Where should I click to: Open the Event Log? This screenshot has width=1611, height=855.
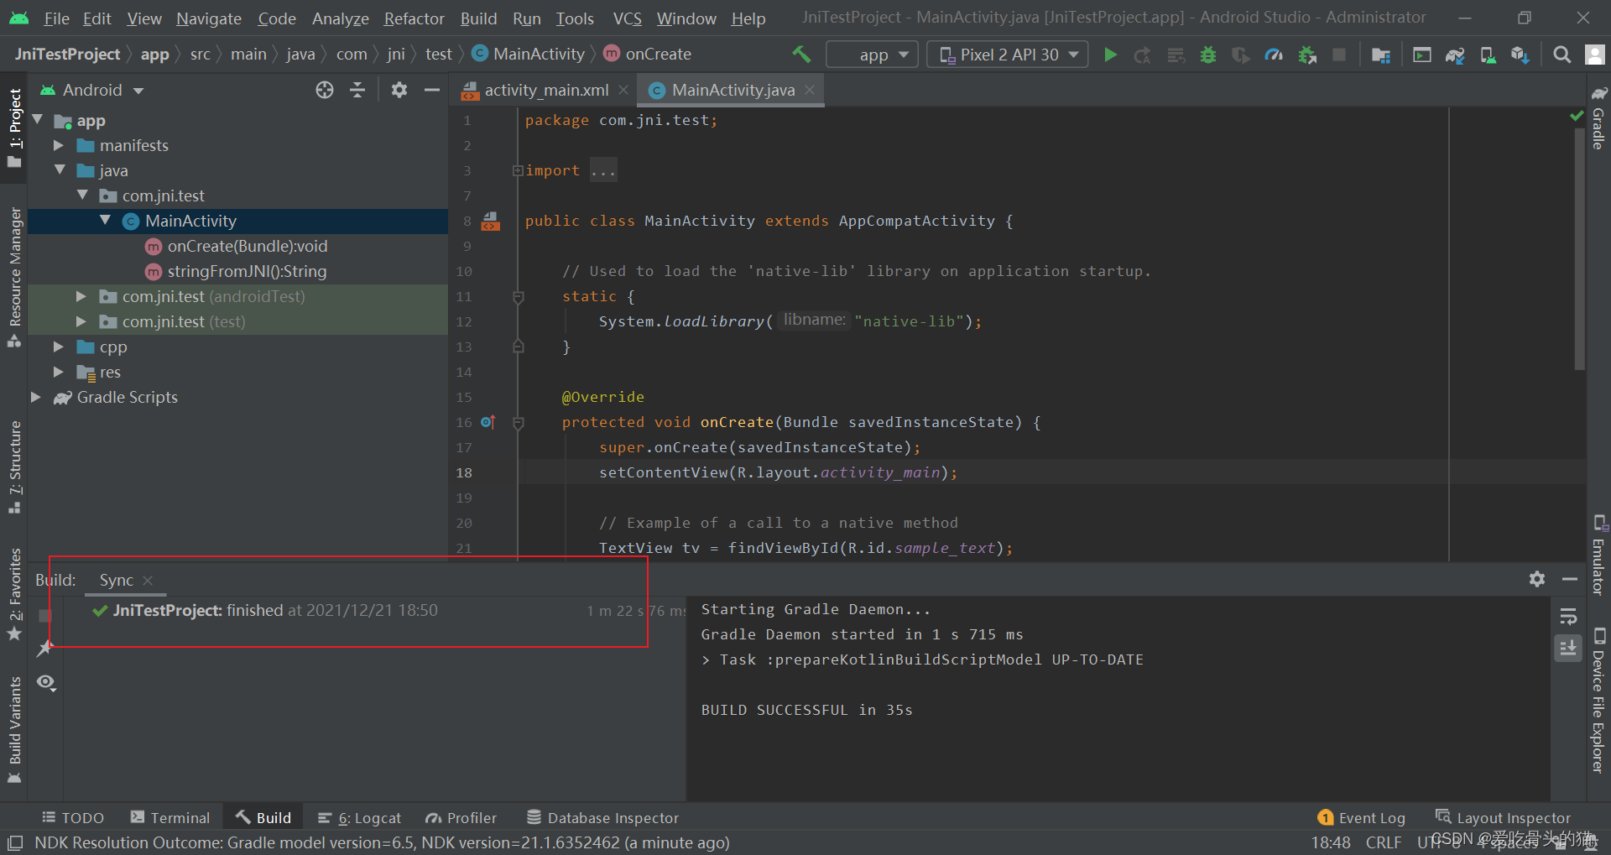pos(1361,818)
